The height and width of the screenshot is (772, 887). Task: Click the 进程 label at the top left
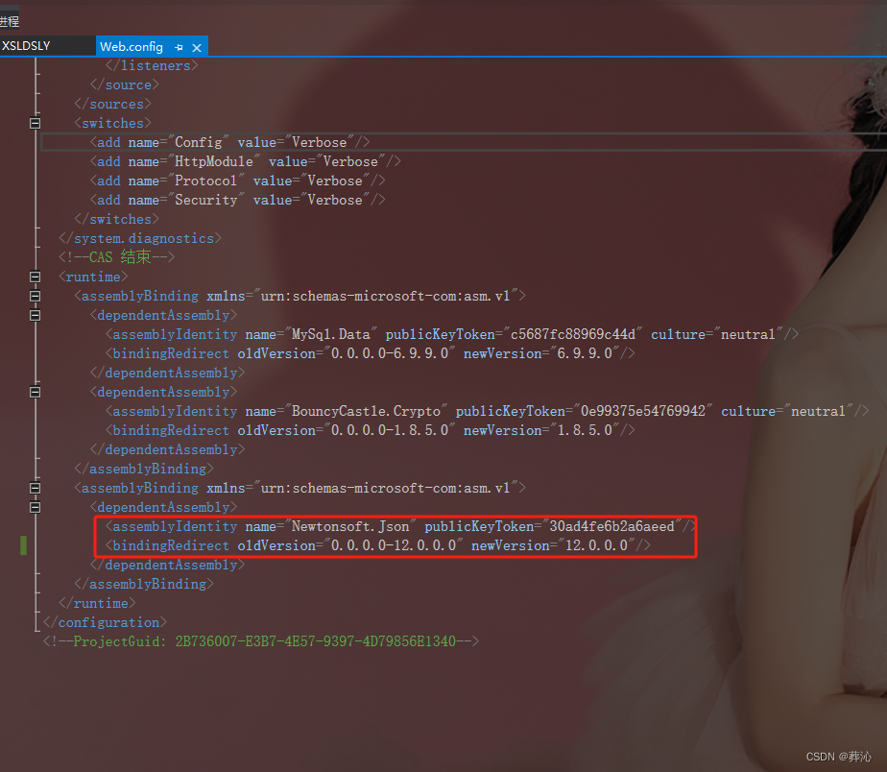click(x=11, y=19)
